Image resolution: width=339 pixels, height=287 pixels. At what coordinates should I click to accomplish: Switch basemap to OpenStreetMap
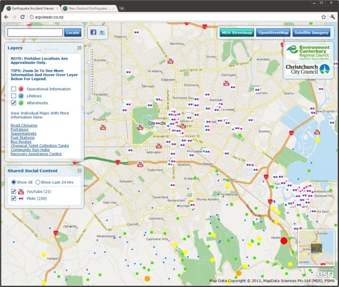(x=273, y=33)
